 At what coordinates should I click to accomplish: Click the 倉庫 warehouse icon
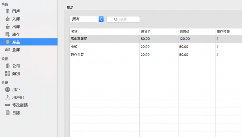(7, 50)
